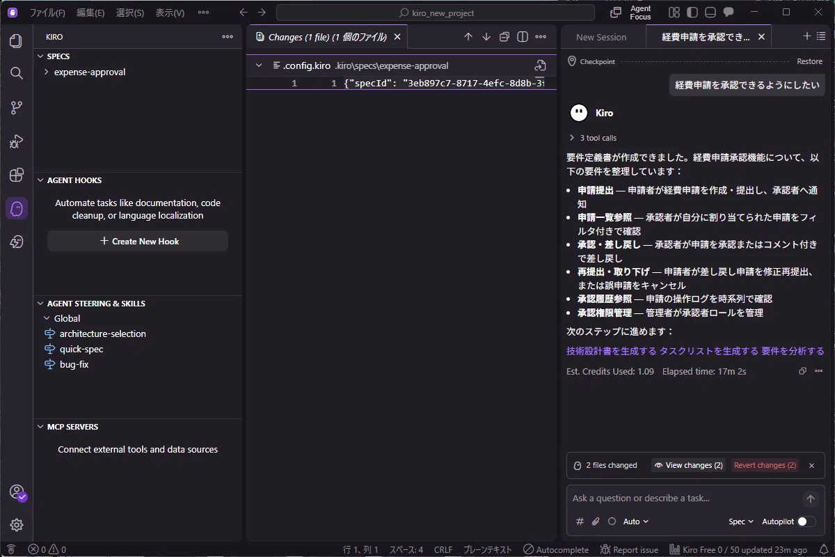Viewport: 835px width, 557px height.
Task: Close the 経費申請を承認でき chat tab
Action: 761,37
